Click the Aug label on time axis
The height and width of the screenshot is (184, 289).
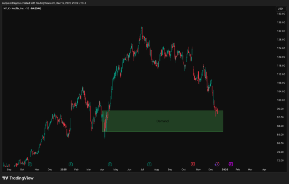click(156, 170)
